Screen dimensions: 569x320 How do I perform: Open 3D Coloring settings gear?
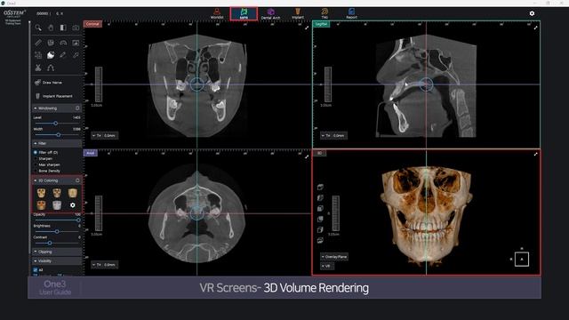pyautogui.click(x=73, y=205)
